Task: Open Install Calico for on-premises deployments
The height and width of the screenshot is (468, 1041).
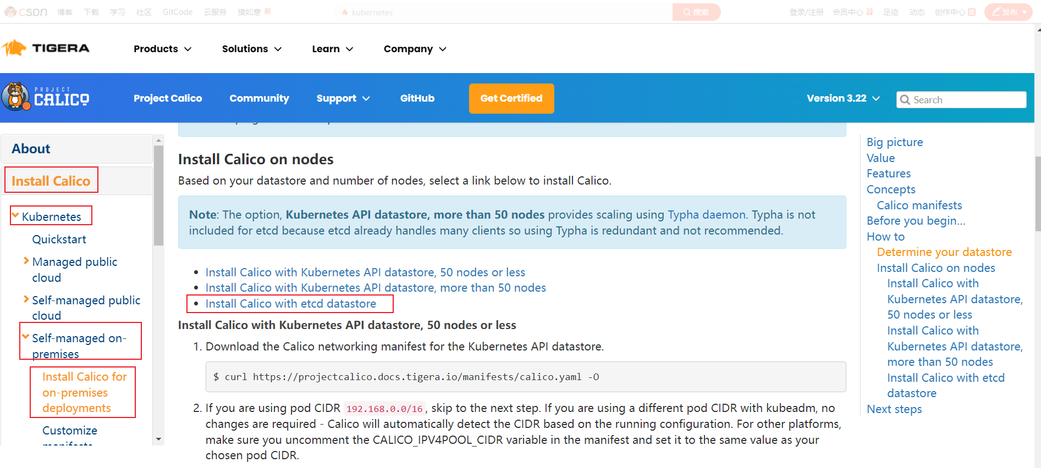Action: tap(85, 392)
